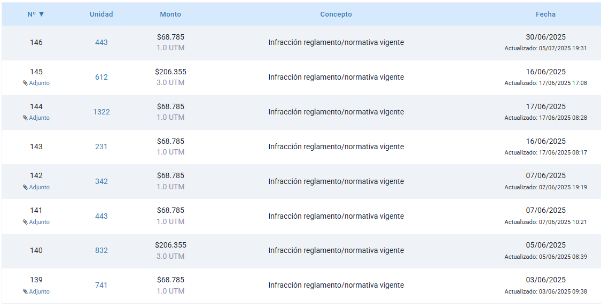Open unit 832 link
Image resolution: width=601 pixels, height=308 pixels.
[x=101, y=251]
